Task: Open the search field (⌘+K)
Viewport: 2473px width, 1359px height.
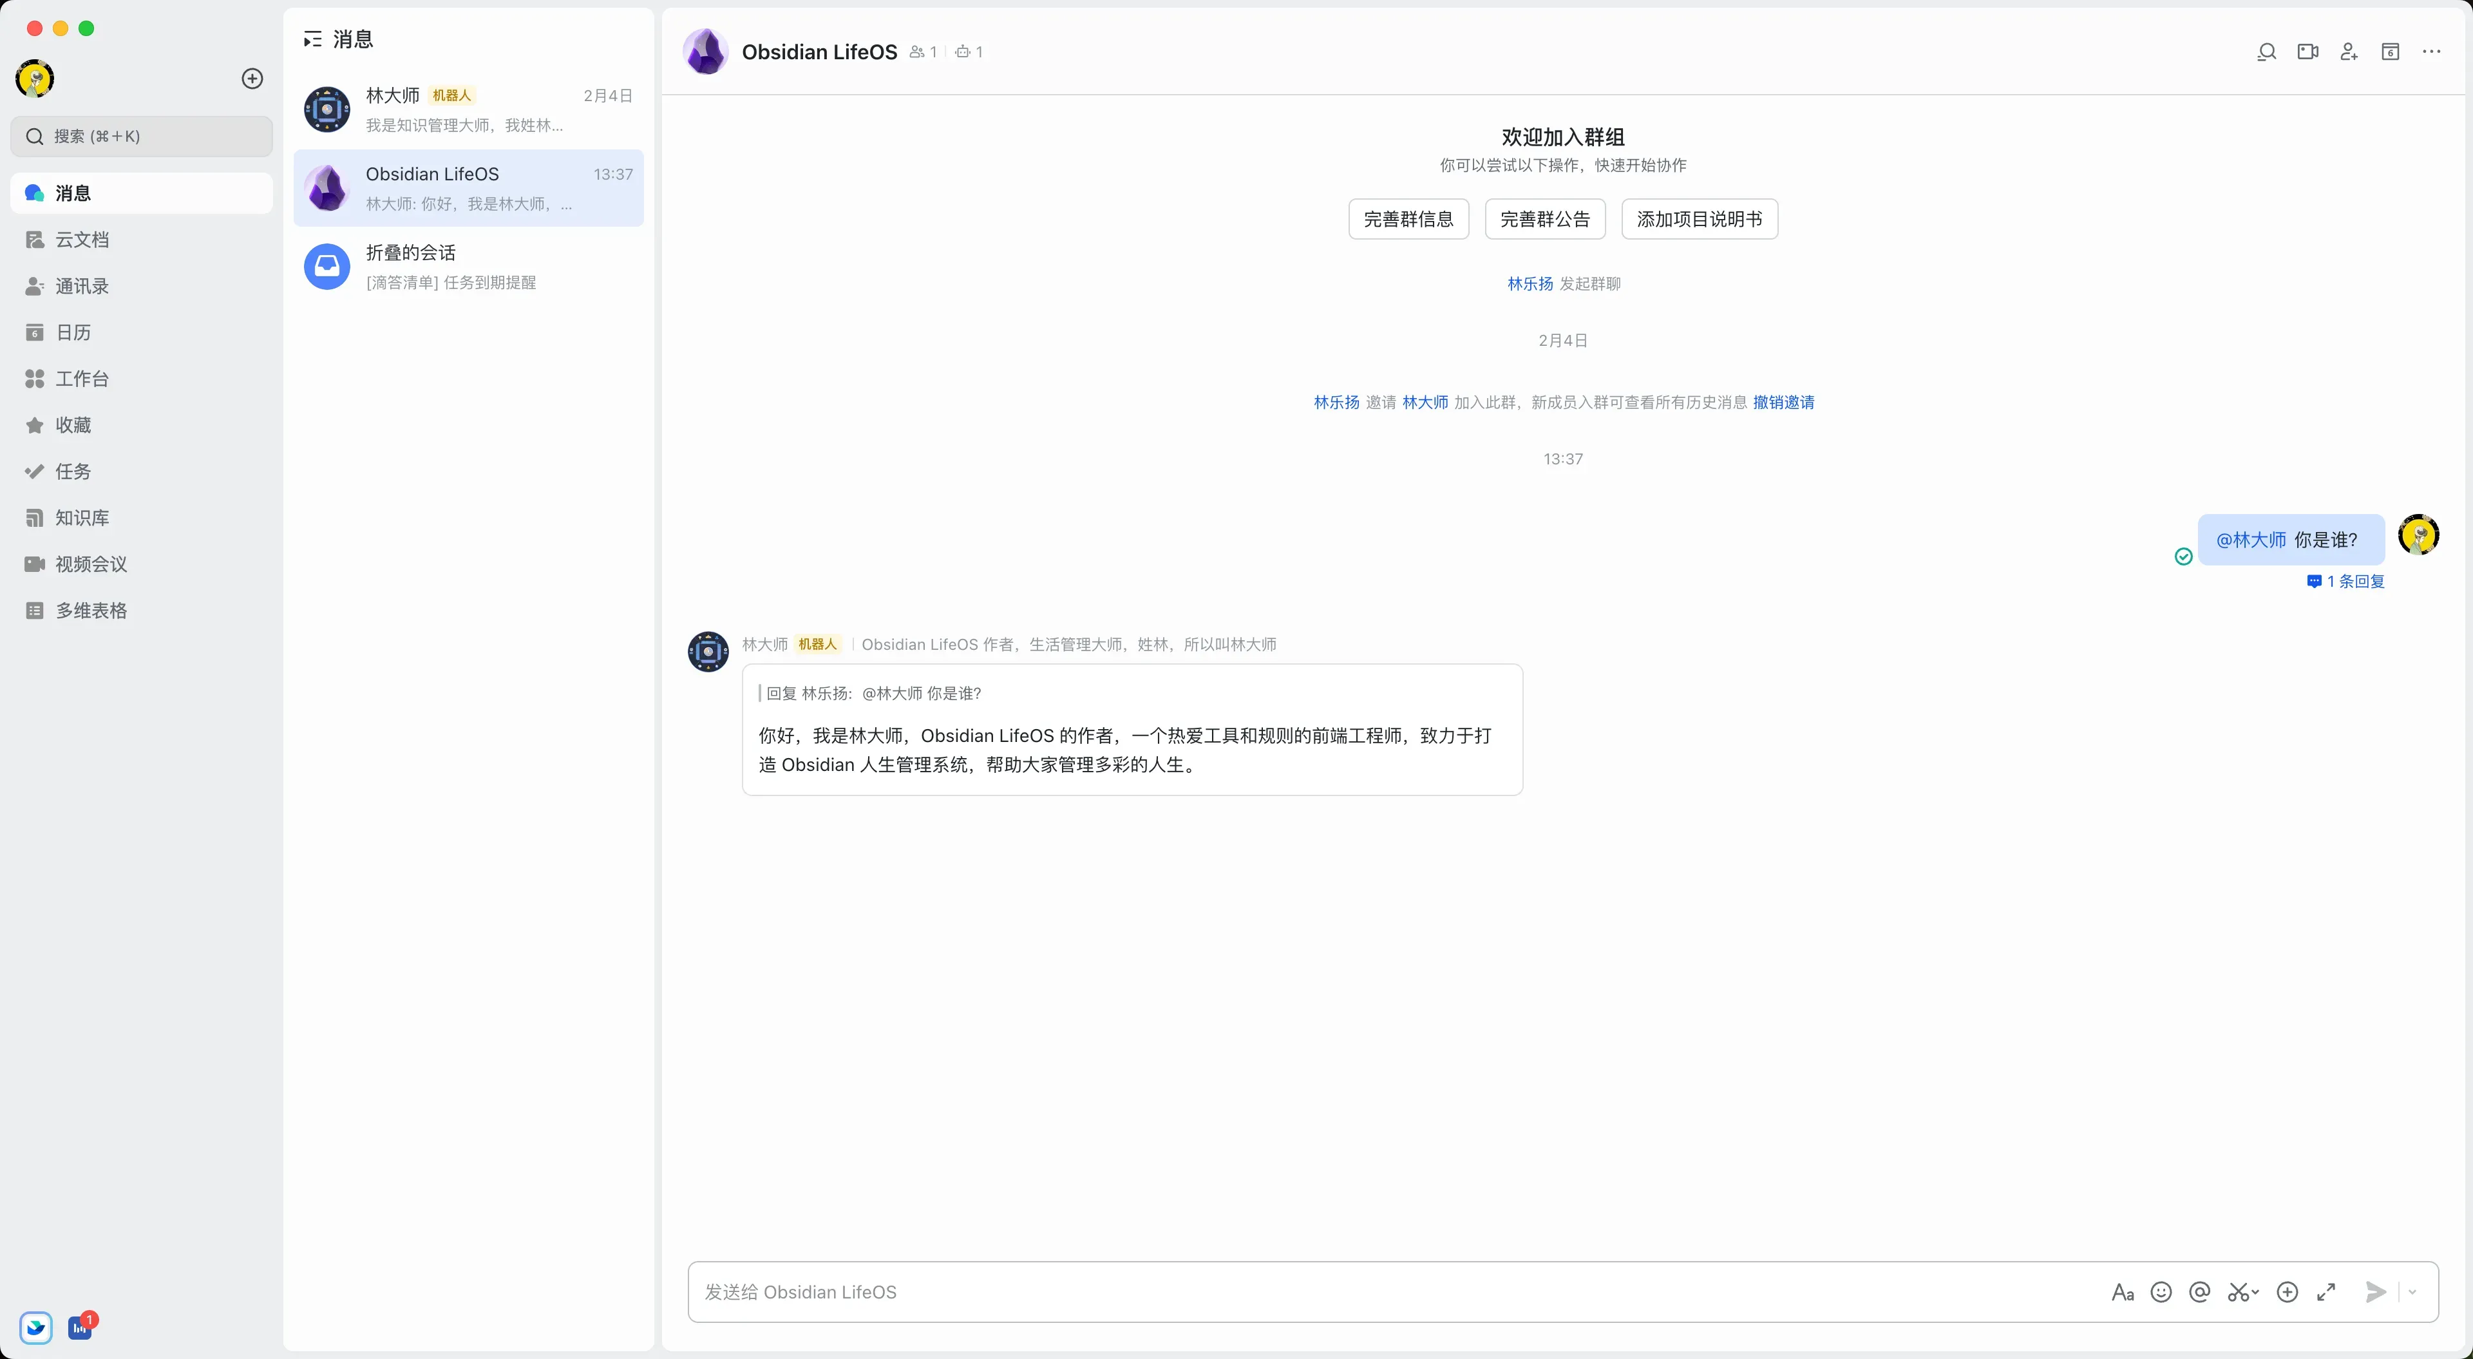Action: point(141,137)
